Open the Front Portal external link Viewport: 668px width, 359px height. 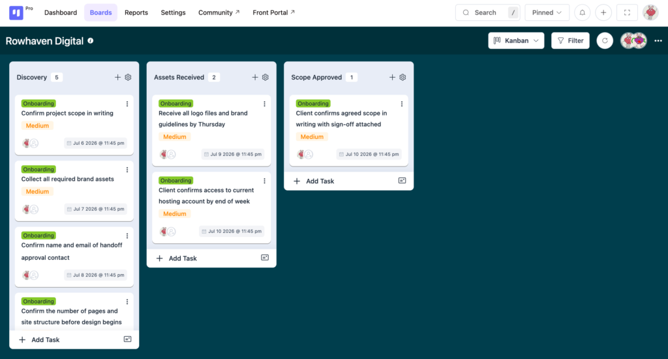pyautogui.click(x=273, y=13)
